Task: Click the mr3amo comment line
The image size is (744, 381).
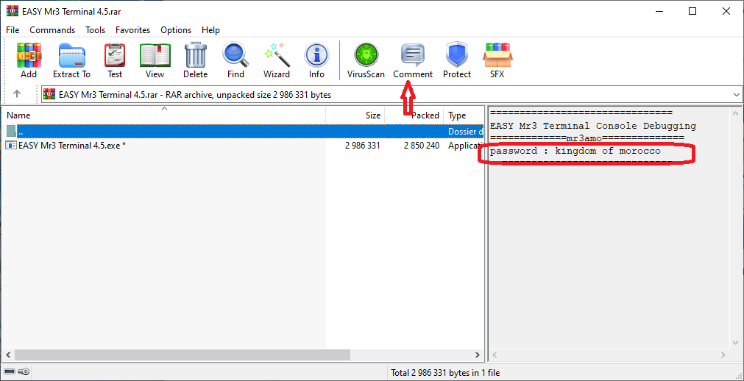Action: coord(587,138)
